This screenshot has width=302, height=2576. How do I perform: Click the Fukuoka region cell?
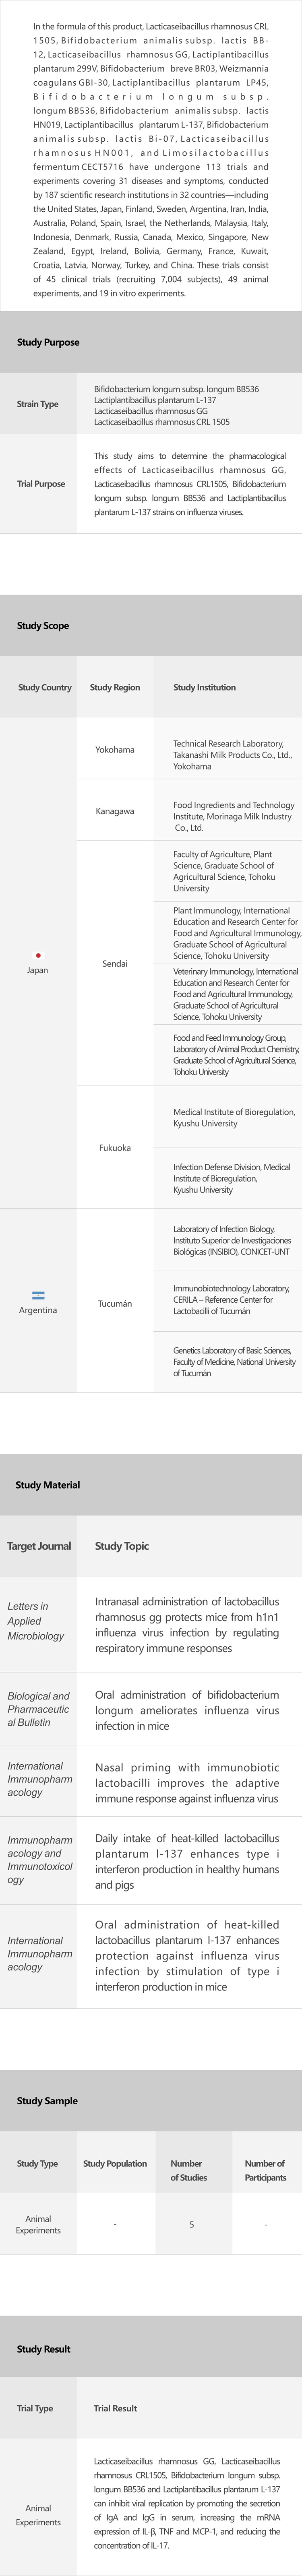coord(115,1148)
